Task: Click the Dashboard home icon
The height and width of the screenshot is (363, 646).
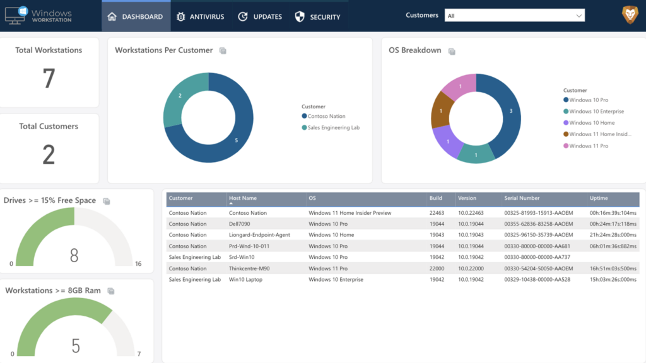Action: click(112, 16)
